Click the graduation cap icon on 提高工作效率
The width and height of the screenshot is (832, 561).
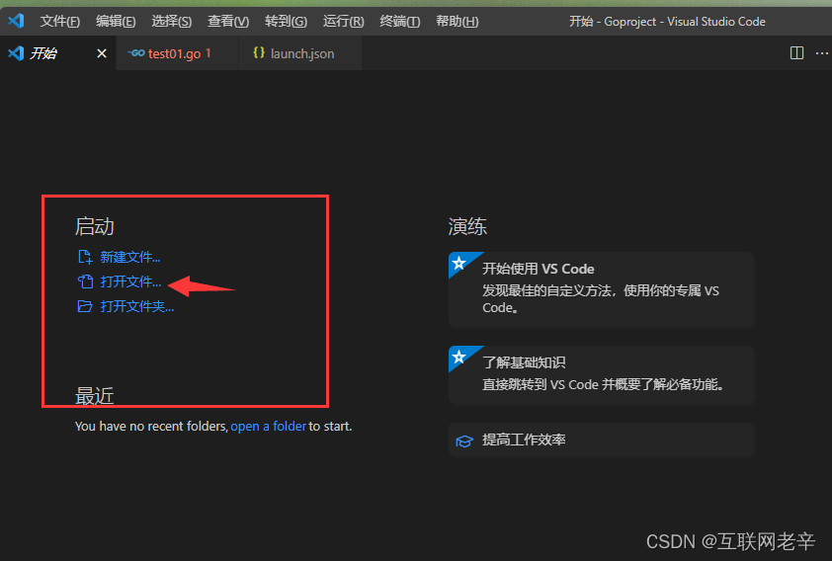click(464, 441)
